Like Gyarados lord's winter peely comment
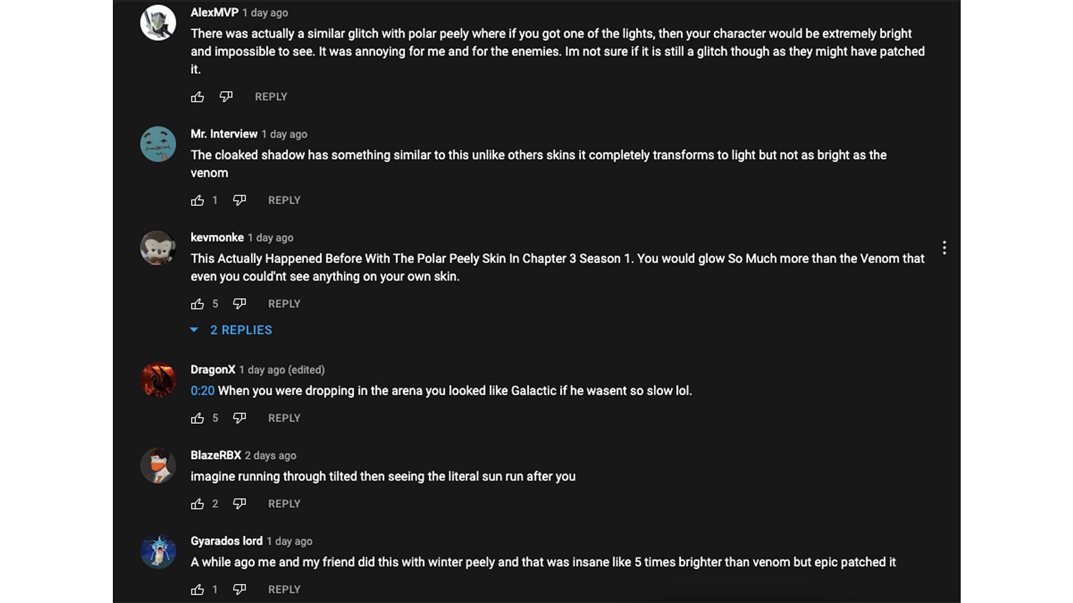The image size is (1073, 603). (x=197, y=590)
